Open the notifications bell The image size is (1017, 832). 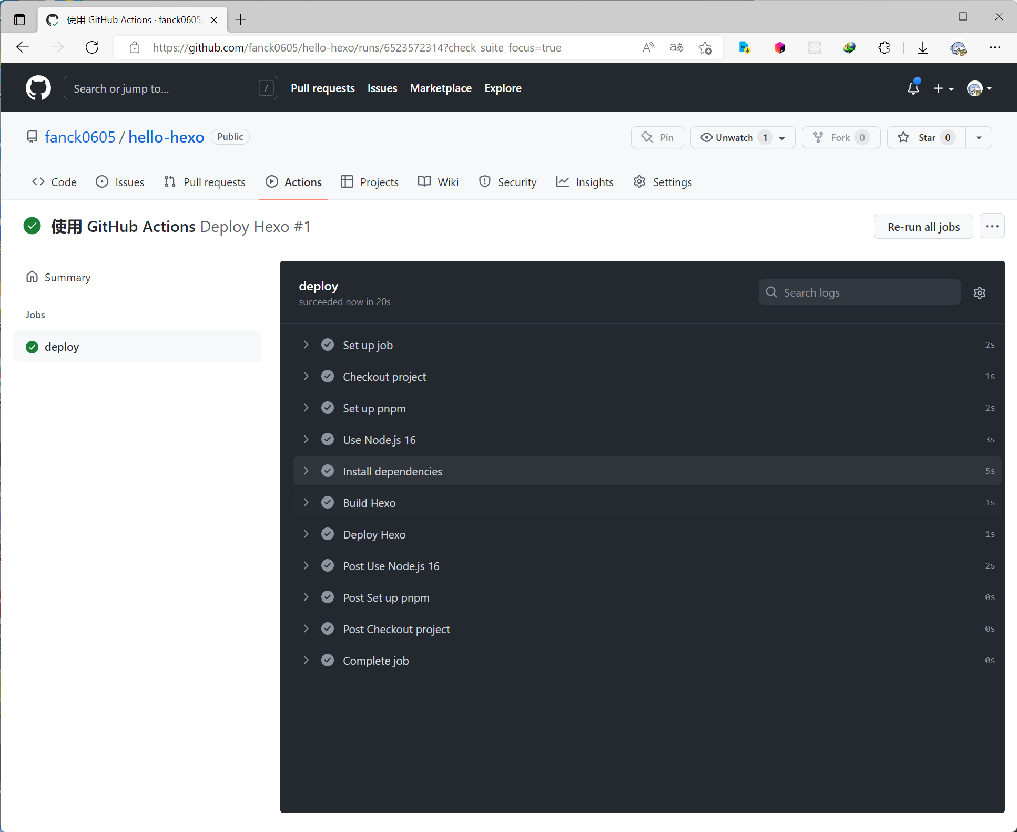pyautogui.click(x=913, y=88)
